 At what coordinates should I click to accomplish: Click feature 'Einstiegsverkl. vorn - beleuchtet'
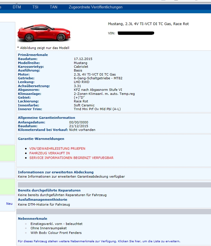57,224
